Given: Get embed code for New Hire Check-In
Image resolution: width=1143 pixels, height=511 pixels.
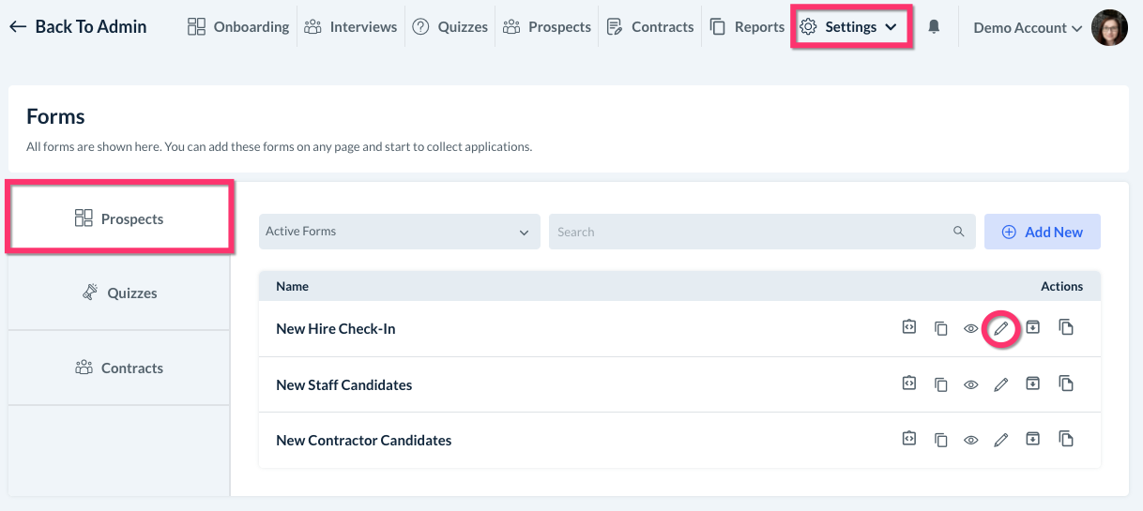Looking at the screenshot, I should pos(909,328).
